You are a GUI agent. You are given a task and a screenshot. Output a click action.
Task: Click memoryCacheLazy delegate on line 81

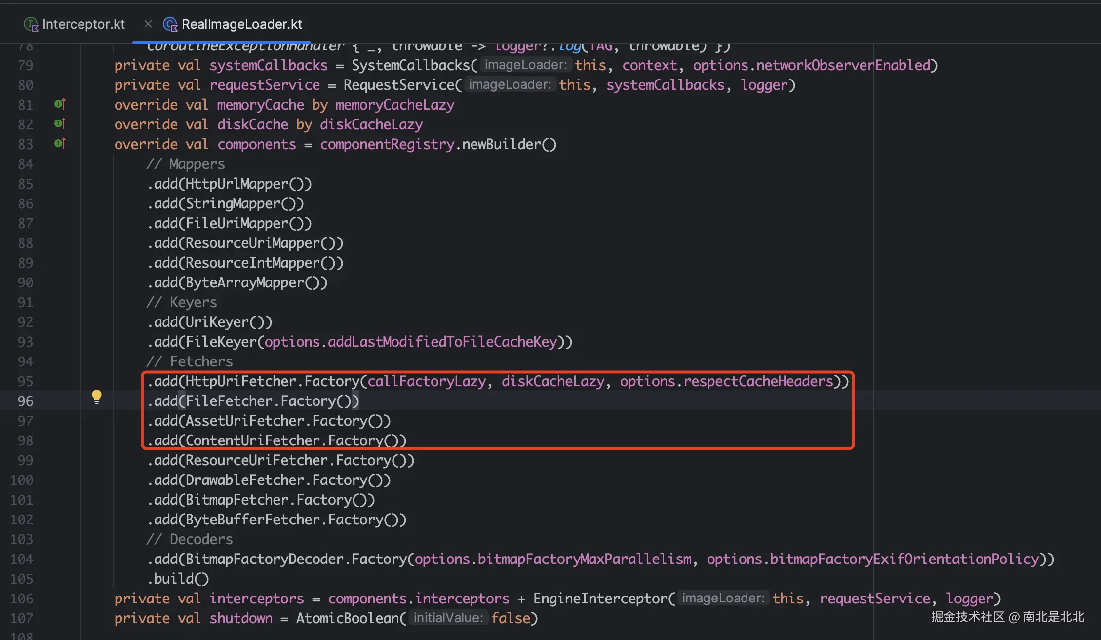point(394,105)
